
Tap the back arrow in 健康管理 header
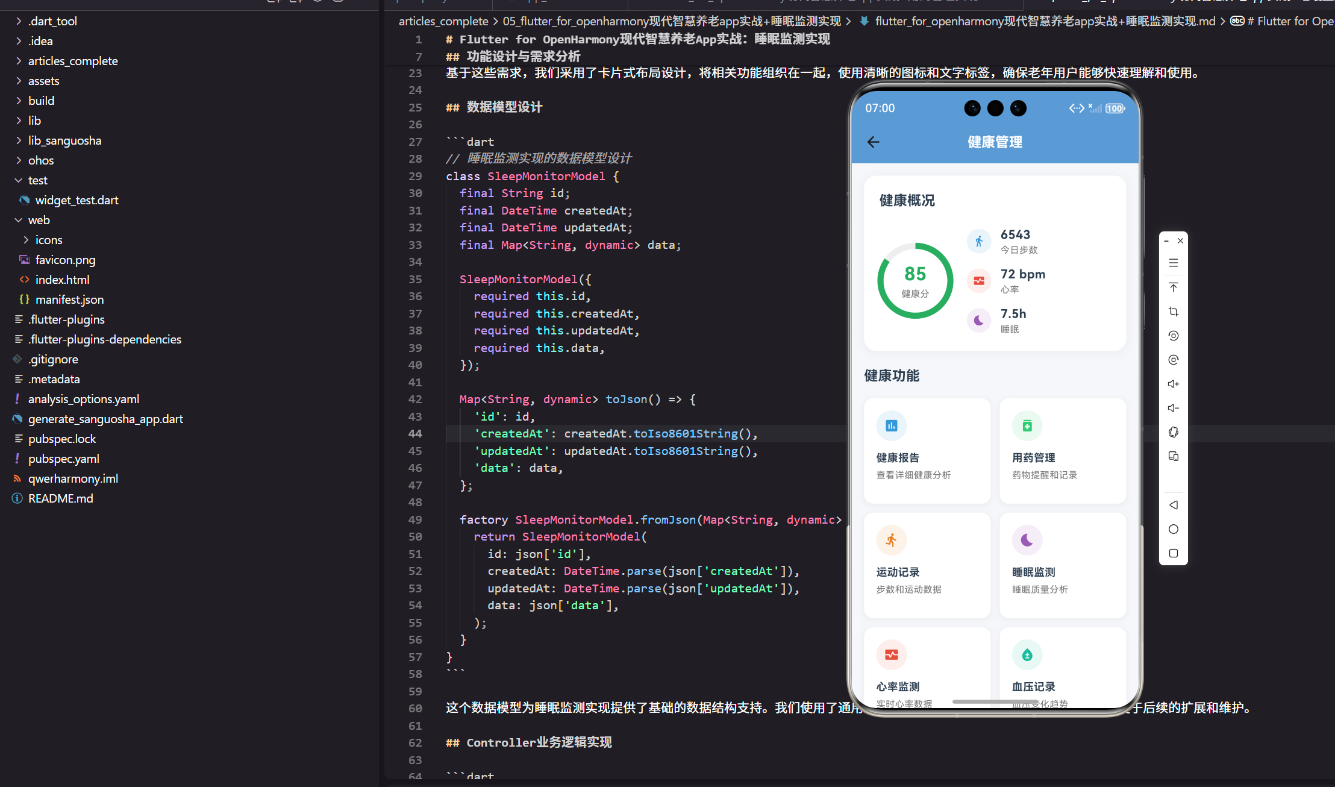pos(873,142)
